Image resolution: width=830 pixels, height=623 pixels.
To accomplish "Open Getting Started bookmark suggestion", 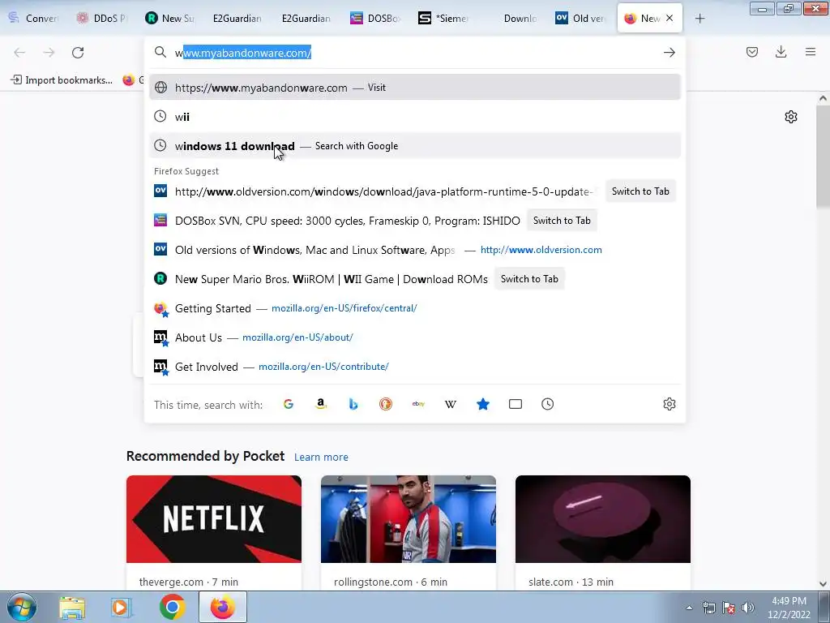I will 414,308.
